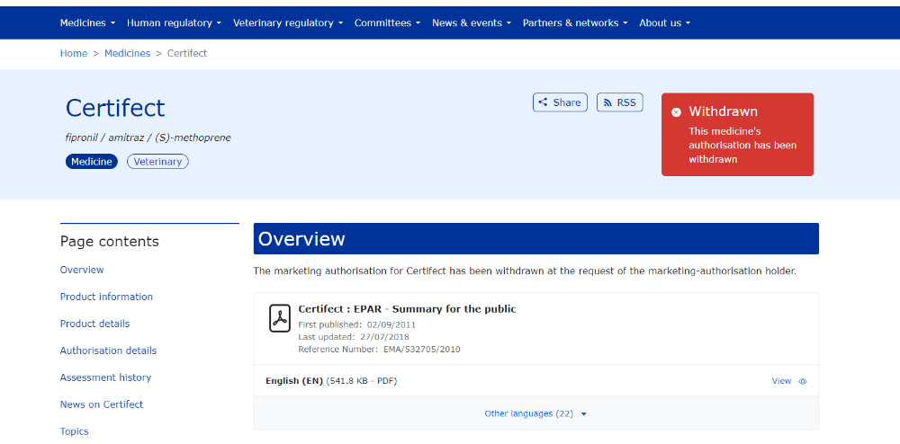900x444 pixels.
Task: Open the Assessment history section link
Action: (105, 377)
